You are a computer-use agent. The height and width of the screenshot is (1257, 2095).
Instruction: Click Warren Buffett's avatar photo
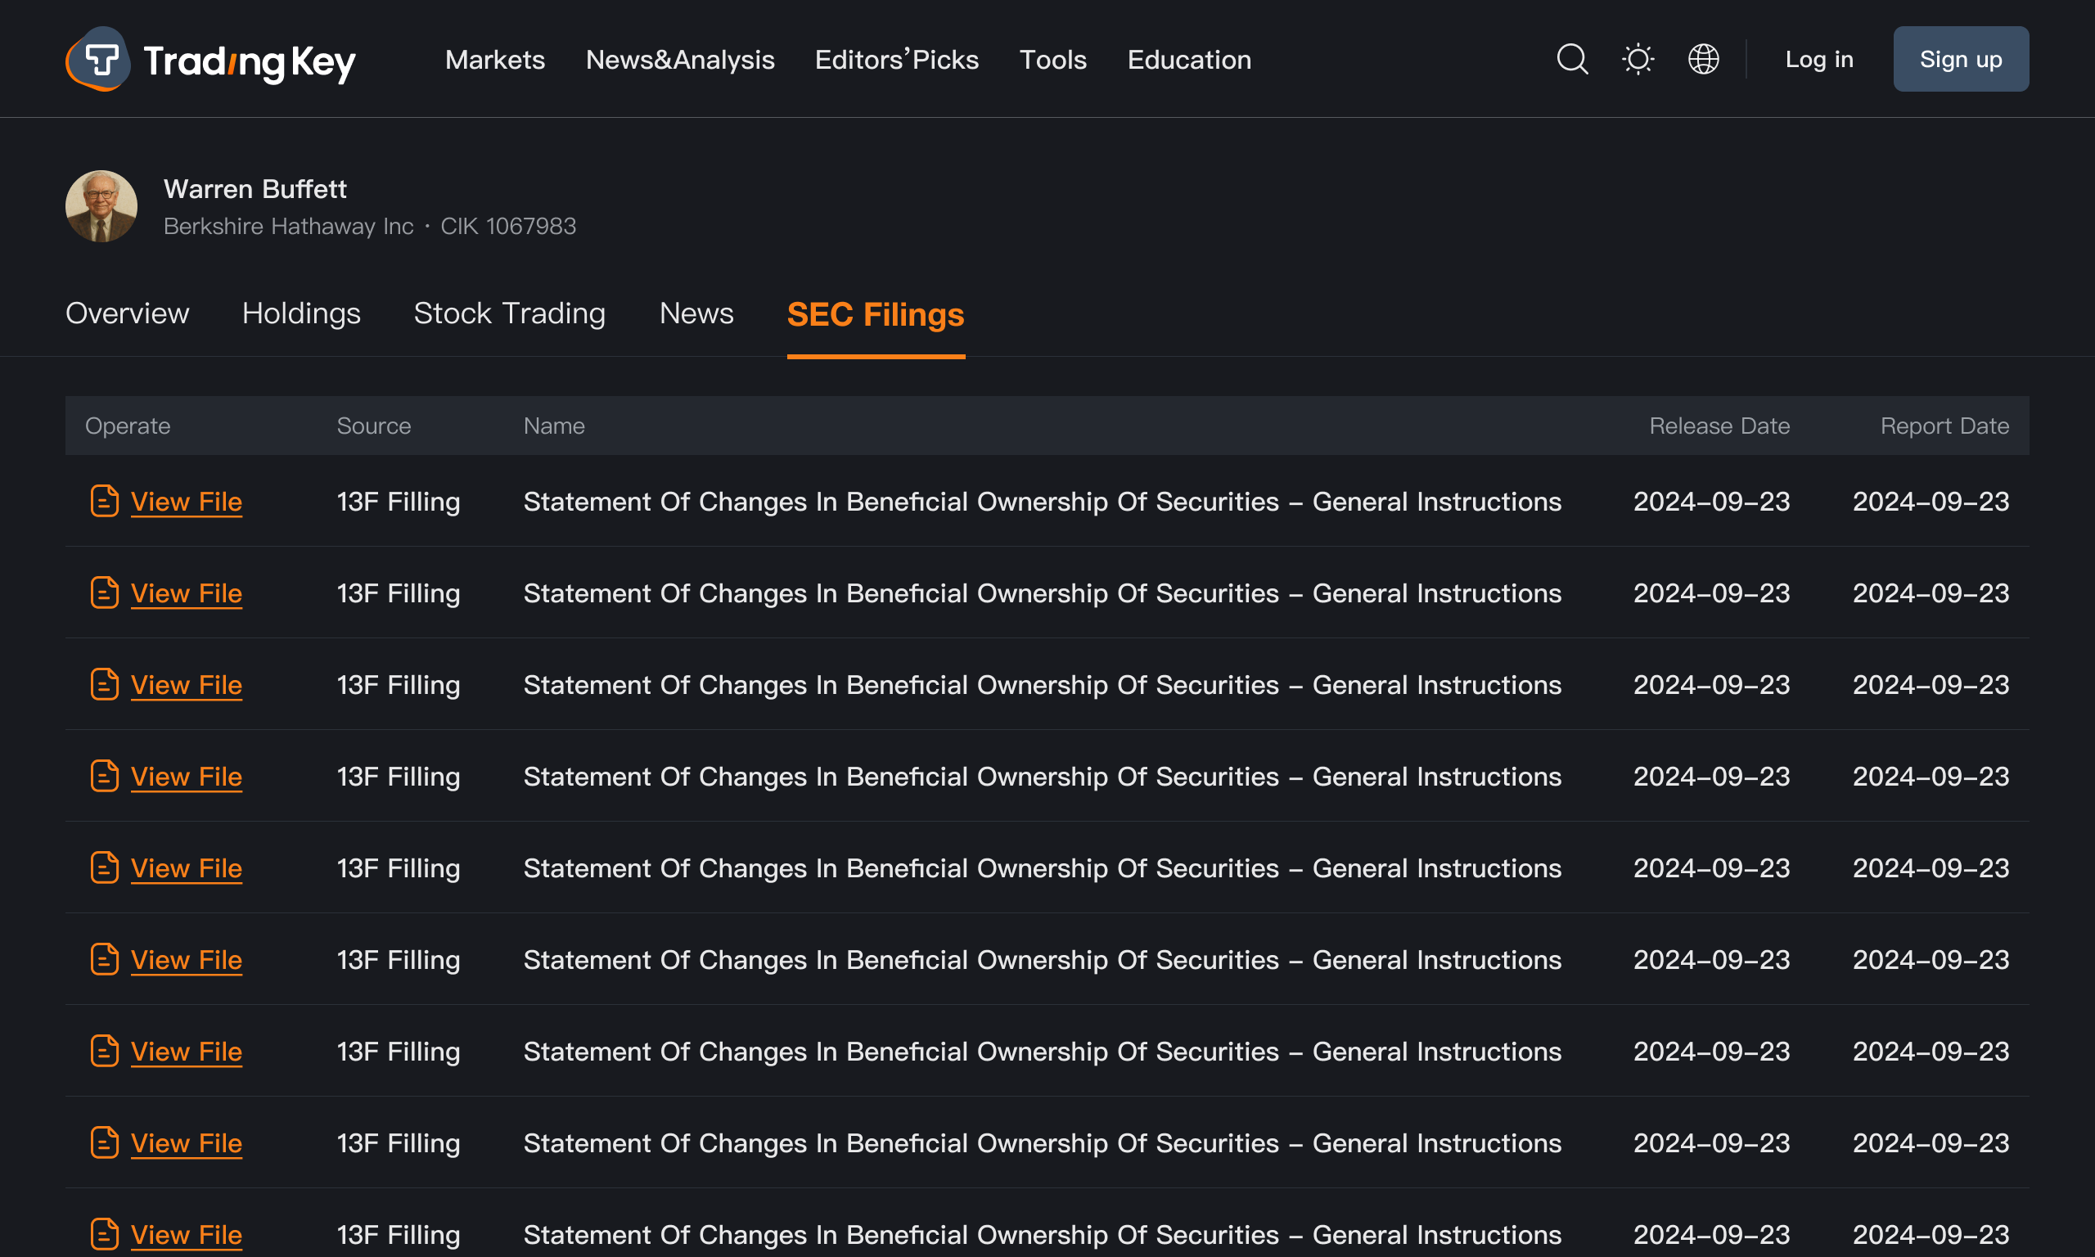(x=101, y=207)
